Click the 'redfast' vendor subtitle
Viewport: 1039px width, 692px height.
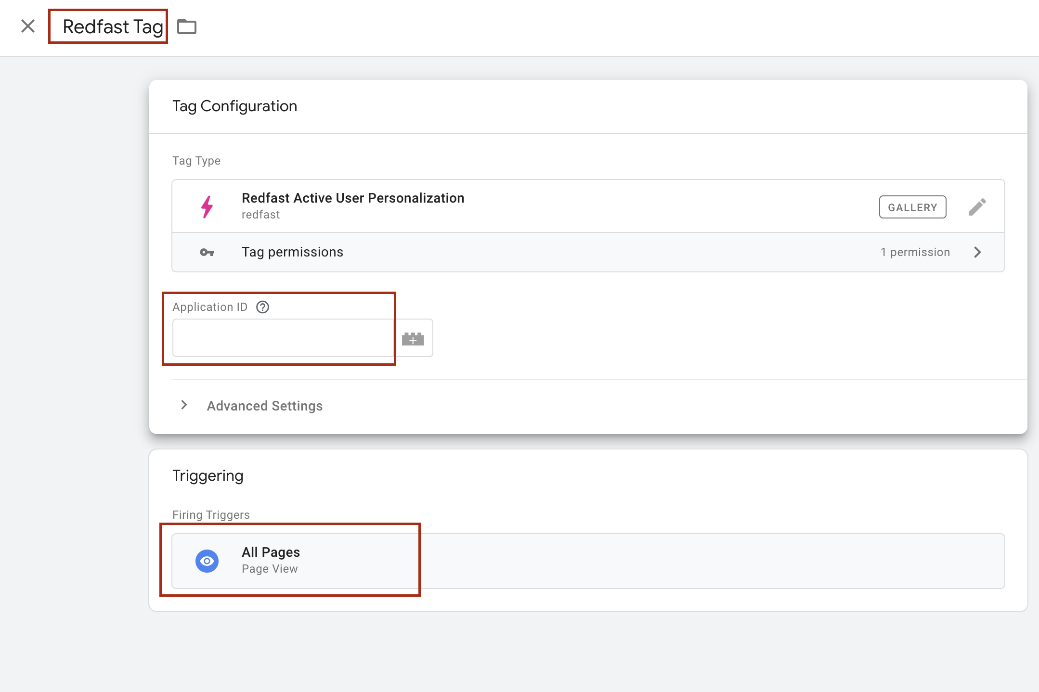[x=260, y=215]
